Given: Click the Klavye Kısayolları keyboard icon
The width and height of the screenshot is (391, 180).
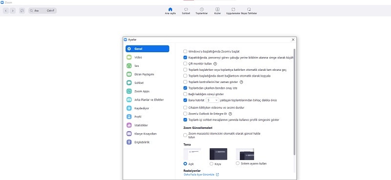Looking at the screenshot, I should click(x=129, y=134).
